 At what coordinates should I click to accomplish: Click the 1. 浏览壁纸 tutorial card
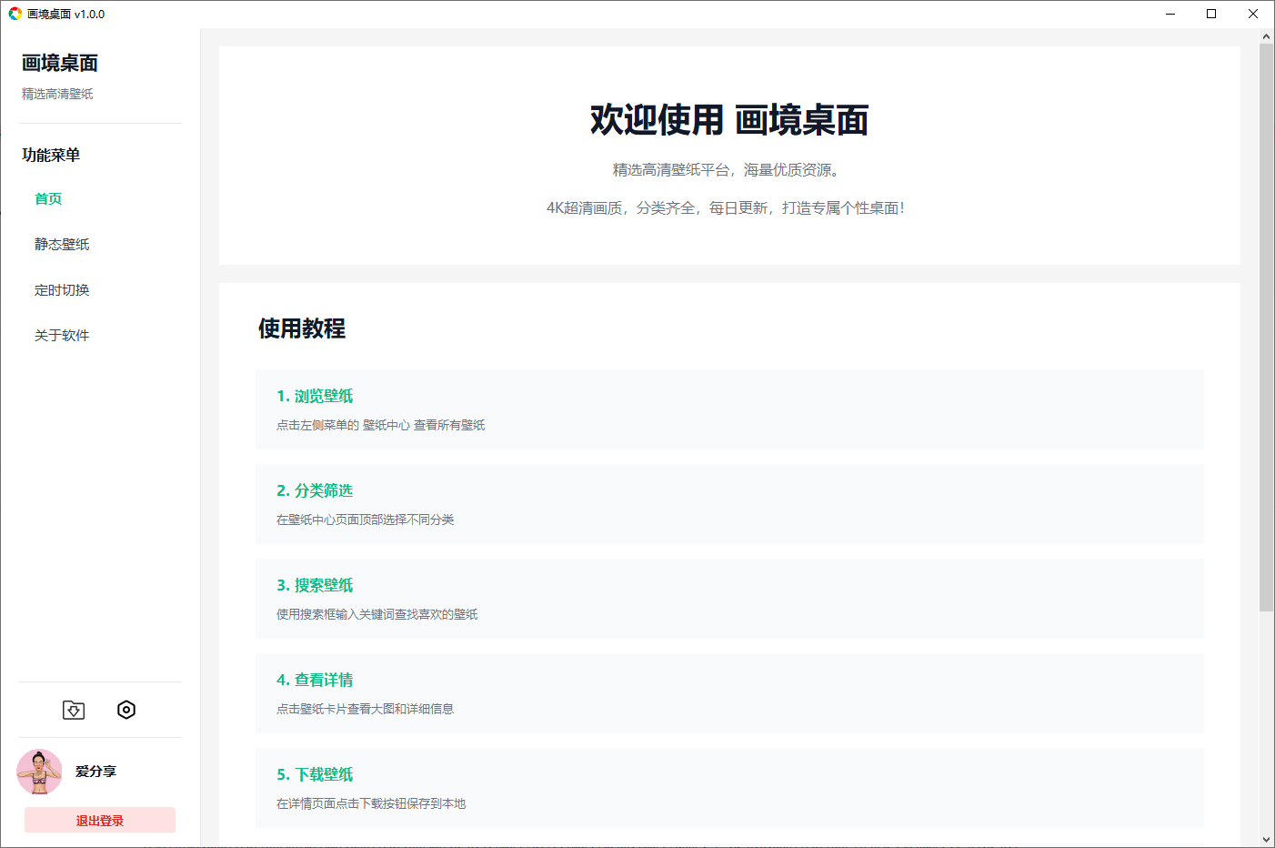coord(729,409)
